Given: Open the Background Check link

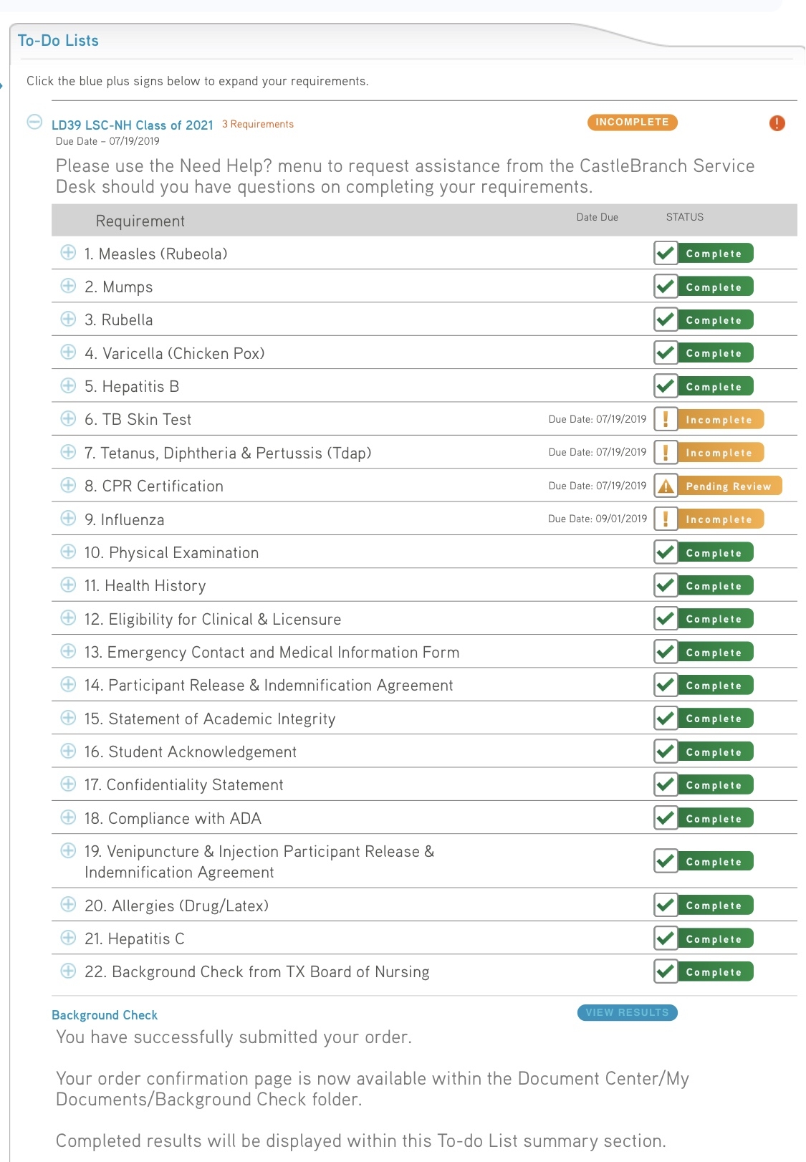Looking at the screenshot, I should coord(105,1015).
